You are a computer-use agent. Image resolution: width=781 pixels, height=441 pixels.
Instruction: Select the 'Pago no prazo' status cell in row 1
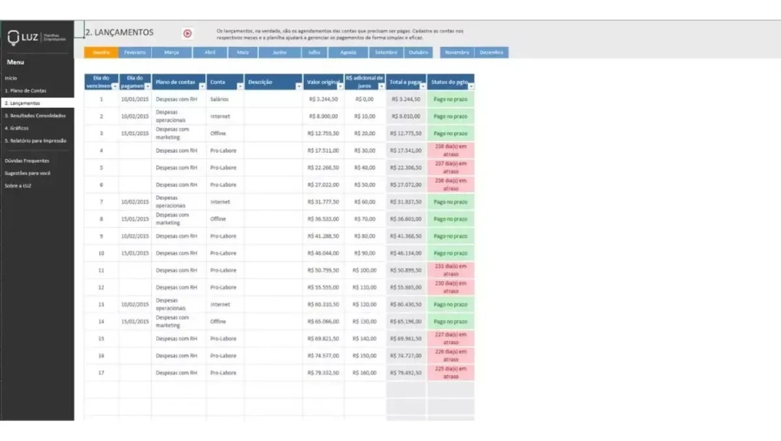pyautogui.click(x=451, y=99)
